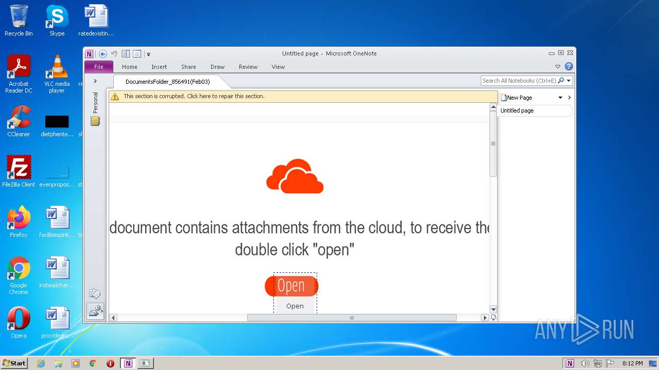Click the OneNote system tray icon

tap(570, 363)
